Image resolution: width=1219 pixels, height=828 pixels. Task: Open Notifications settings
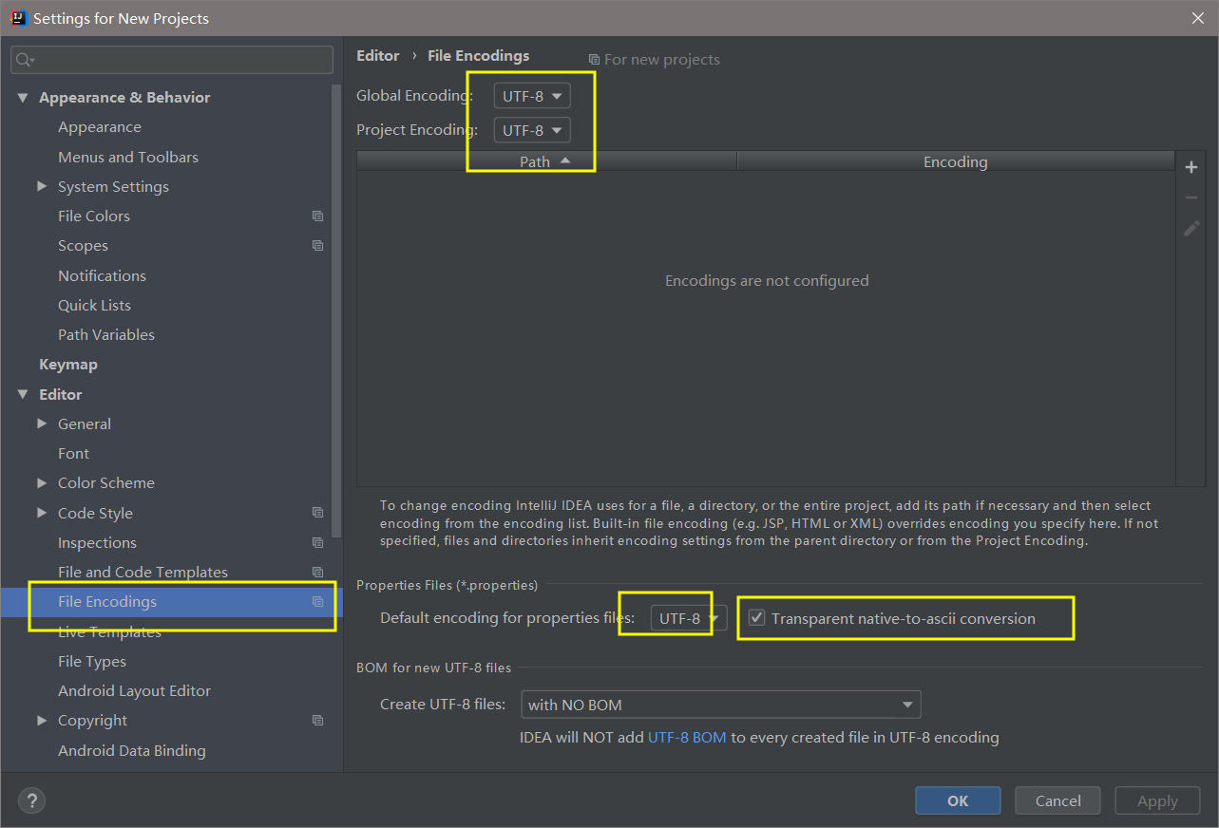coord(103,275)
